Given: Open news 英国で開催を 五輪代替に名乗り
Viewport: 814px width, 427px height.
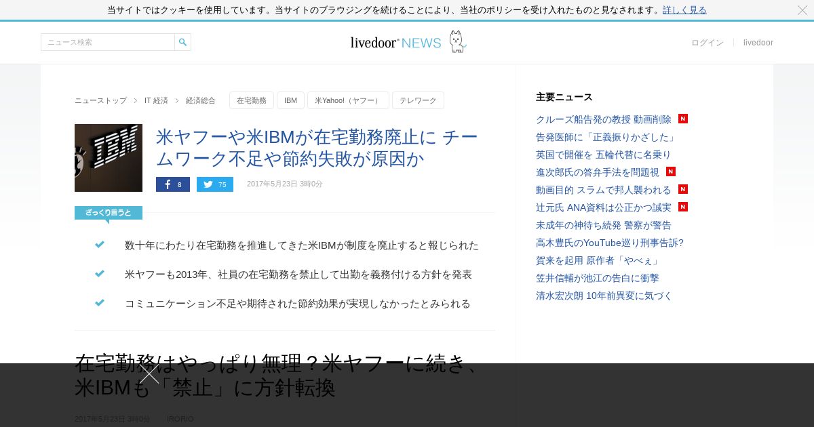Looking at the screenshot, I should point(603,155).
